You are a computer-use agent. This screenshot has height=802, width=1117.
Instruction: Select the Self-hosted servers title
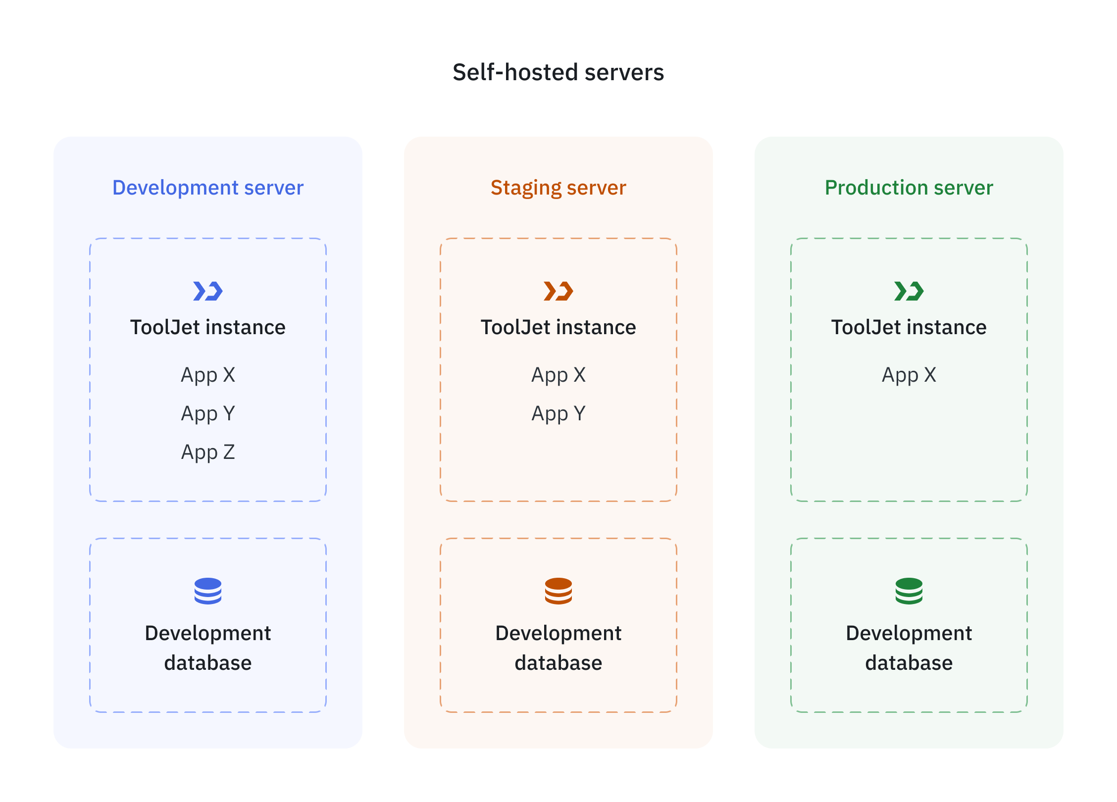click(558, 72)
